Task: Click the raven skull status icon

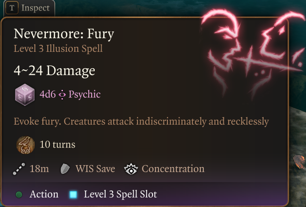Action: (x=25, y=145)
